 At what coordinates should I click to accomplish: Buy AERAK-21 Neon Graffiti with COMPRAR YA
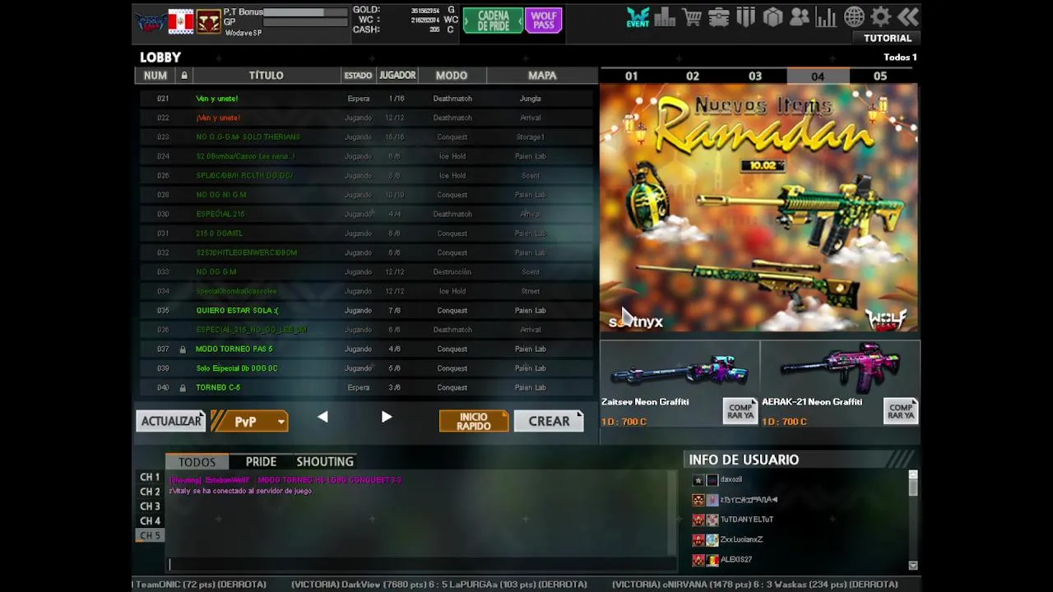pos(900,411)
